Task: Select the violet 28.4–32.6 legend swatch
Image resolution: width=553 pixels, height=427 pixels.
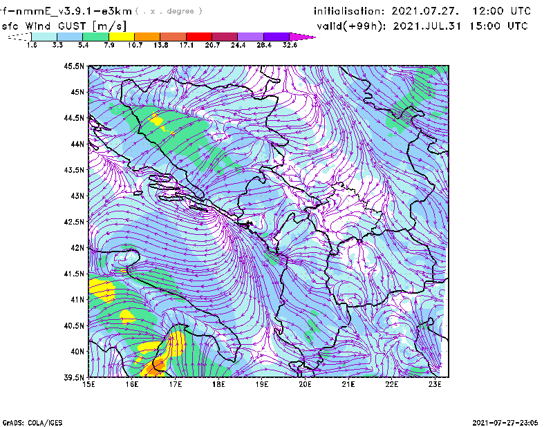Action: [x=276, y=37]
